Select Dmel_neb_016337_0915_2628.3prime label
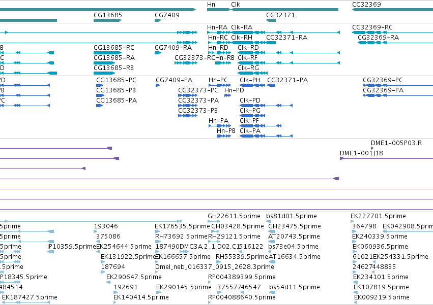The height and width of the screenshot is (305, 433). coord(215,267)
